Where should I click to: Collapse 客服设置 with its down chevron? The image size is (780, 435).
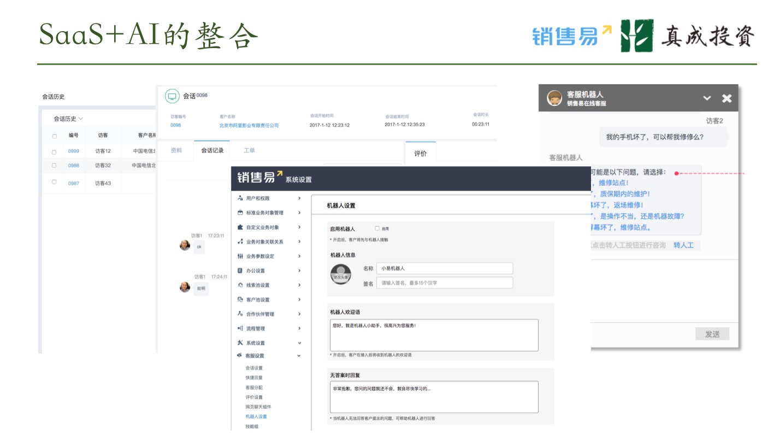pyautogui.click(x=299, y=356)
